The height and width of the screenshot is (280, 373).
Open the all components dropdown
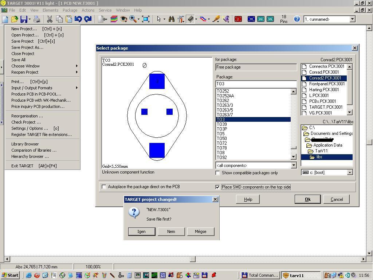(x=294, y=165)
